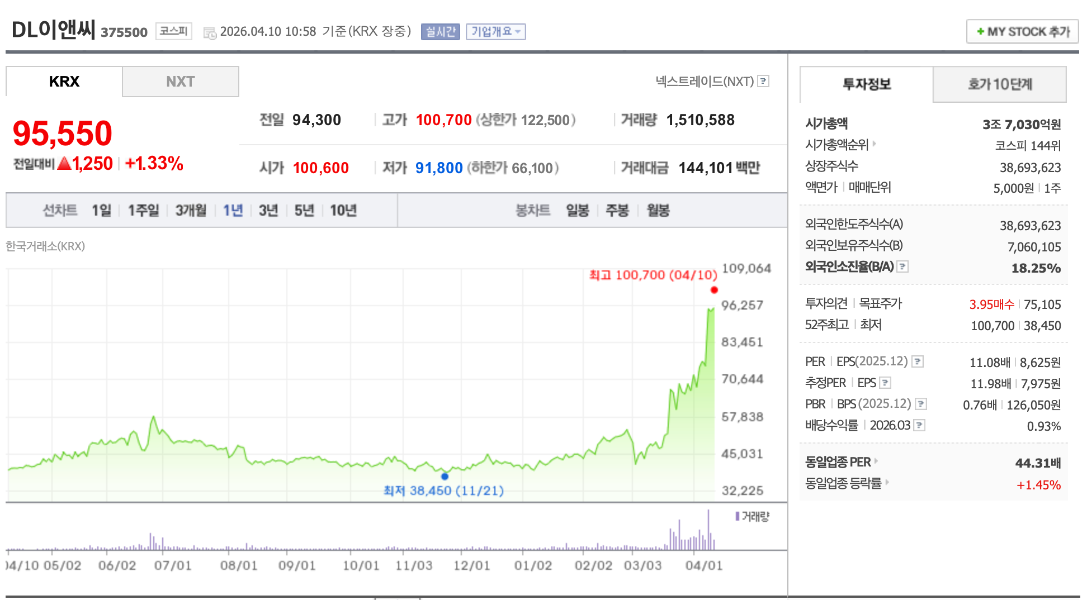Click the 코스피 144위 ranking text
The image size is (1087, 600).
(x=1028, y=146)
